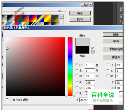125x110 pixels.
Task: Select the violet to orange gradient preset
Action: click(25, 18)
